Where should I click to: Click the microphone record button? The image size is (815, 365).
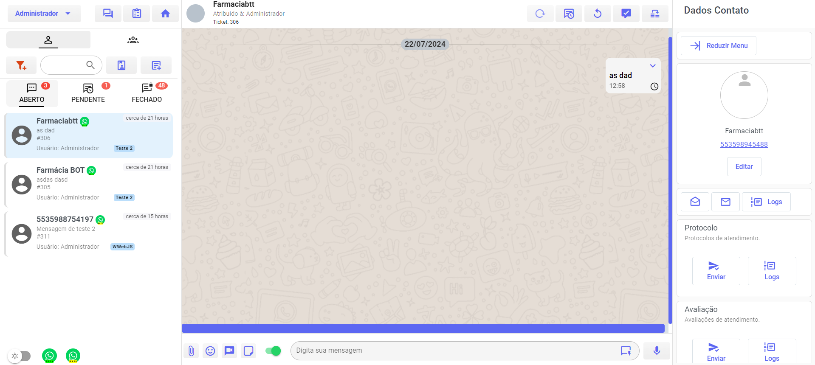coord(657,351)
